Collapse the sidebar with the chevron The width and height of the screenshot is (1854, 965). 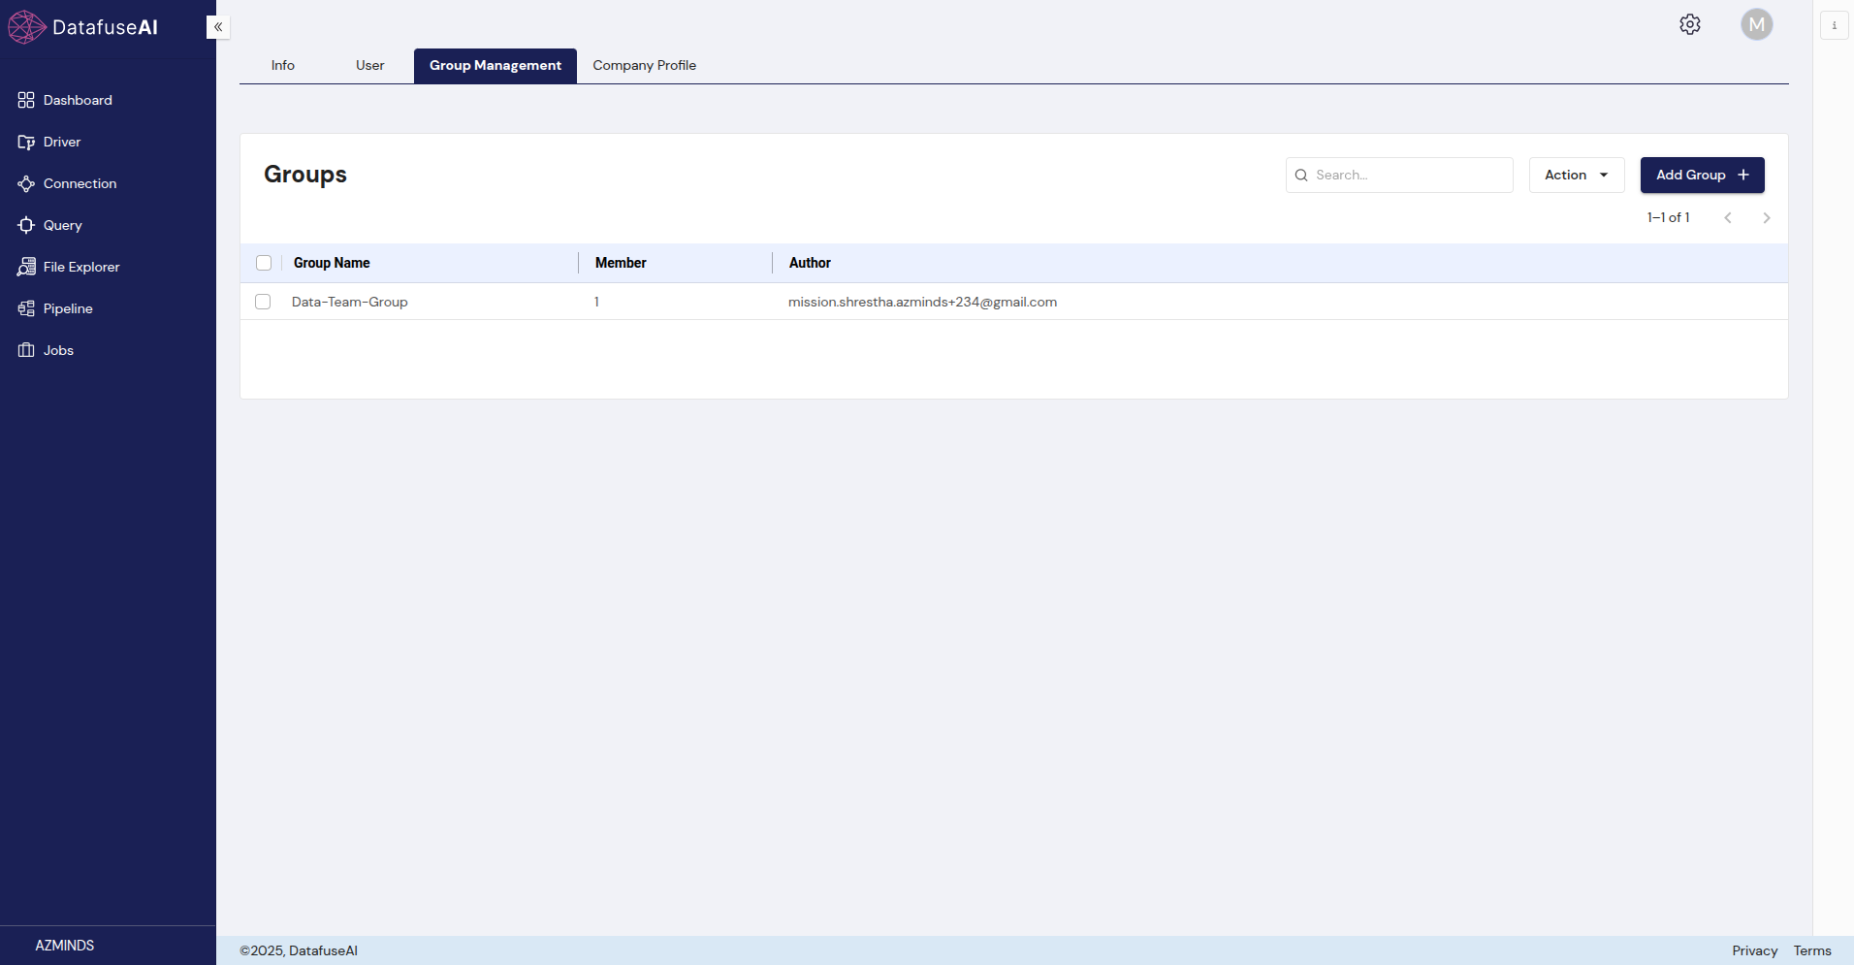(217, 26)
